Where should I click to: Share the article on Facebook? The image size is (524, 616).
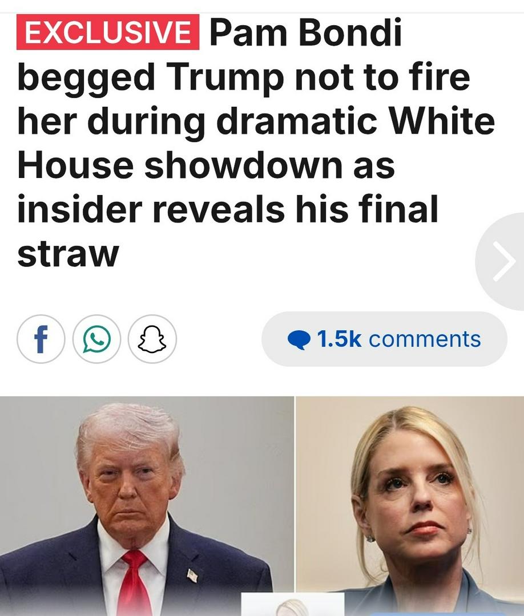[x=41, y=339]
